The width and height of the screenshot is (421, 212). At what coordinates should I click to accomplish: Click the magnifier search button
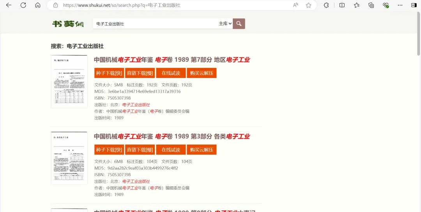tap(239, 24)
